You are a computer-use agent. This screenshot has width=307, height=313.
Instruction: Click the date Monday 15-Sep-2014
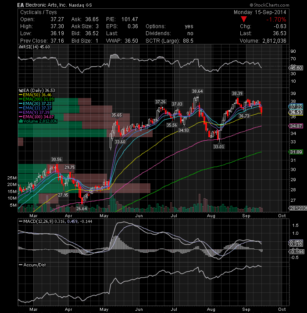260,12
